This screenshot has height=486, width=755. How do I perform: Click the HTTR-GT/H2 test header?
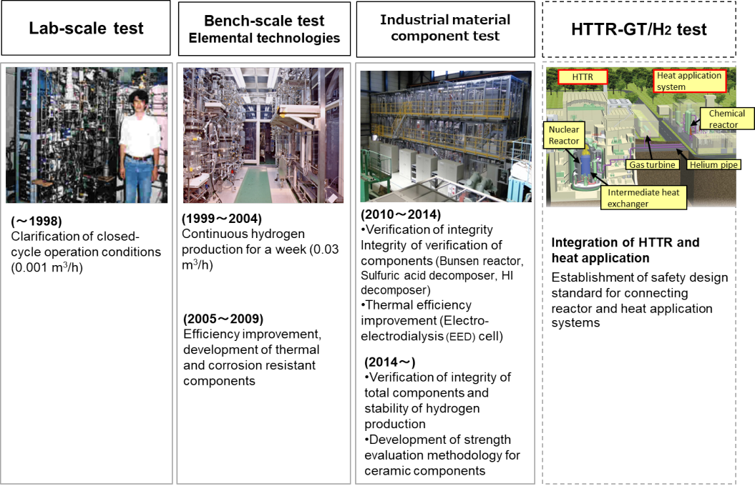click(x=639, y=29)
